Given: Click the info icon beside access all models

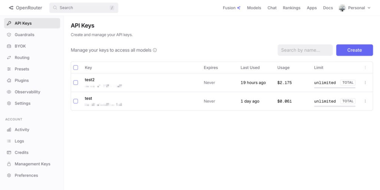Looking at the screenshot, I should point(155,50).
